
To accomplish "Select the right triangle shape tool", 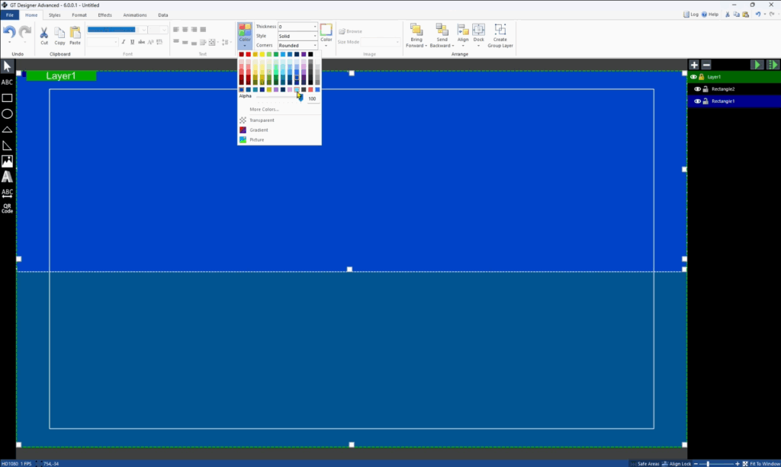I will [x=7, y=145].
